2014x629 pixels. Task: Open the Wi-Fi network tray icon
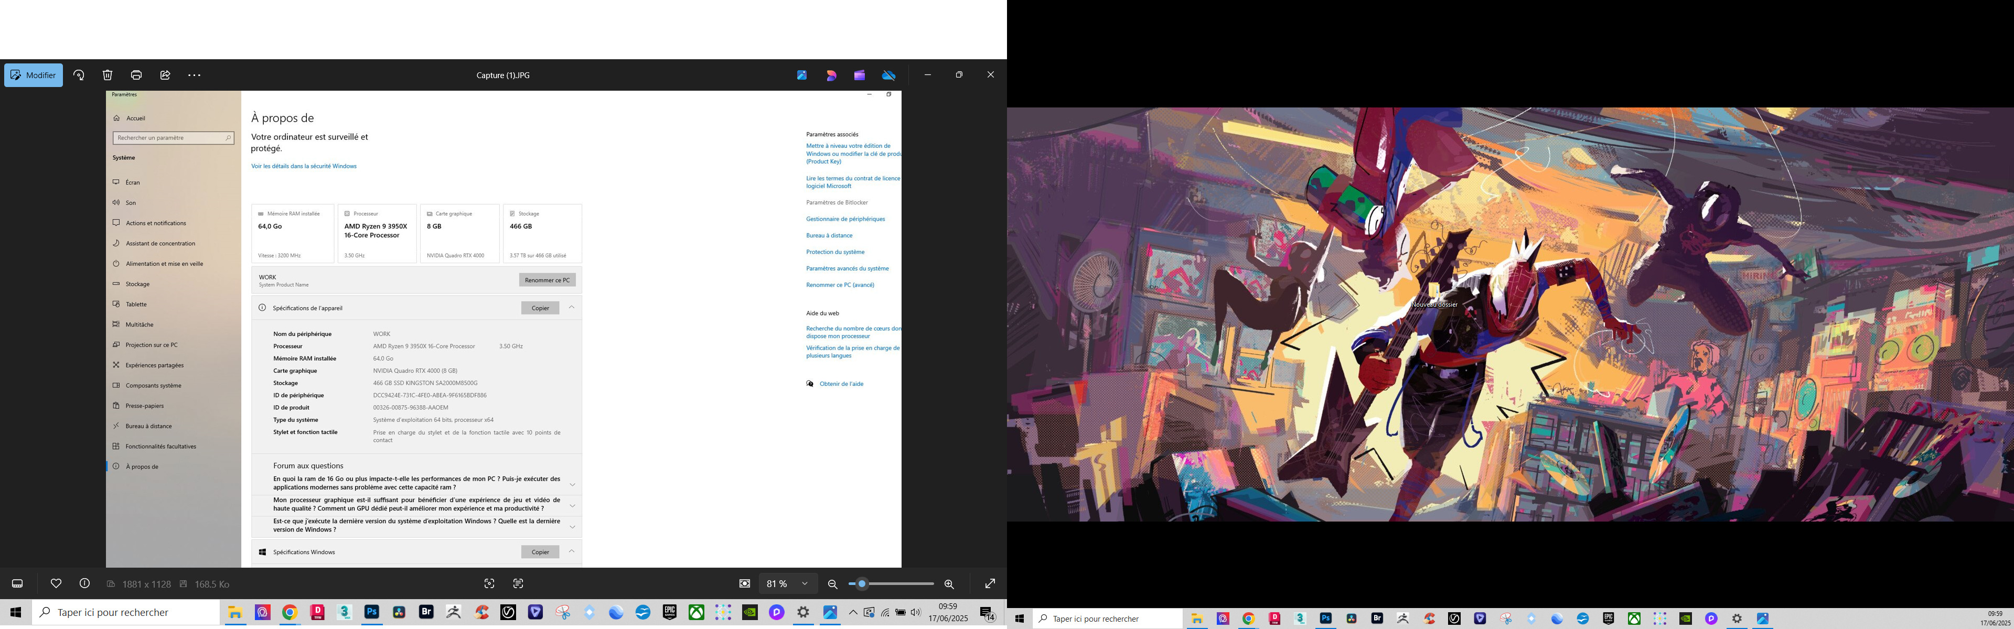(885, 613)
